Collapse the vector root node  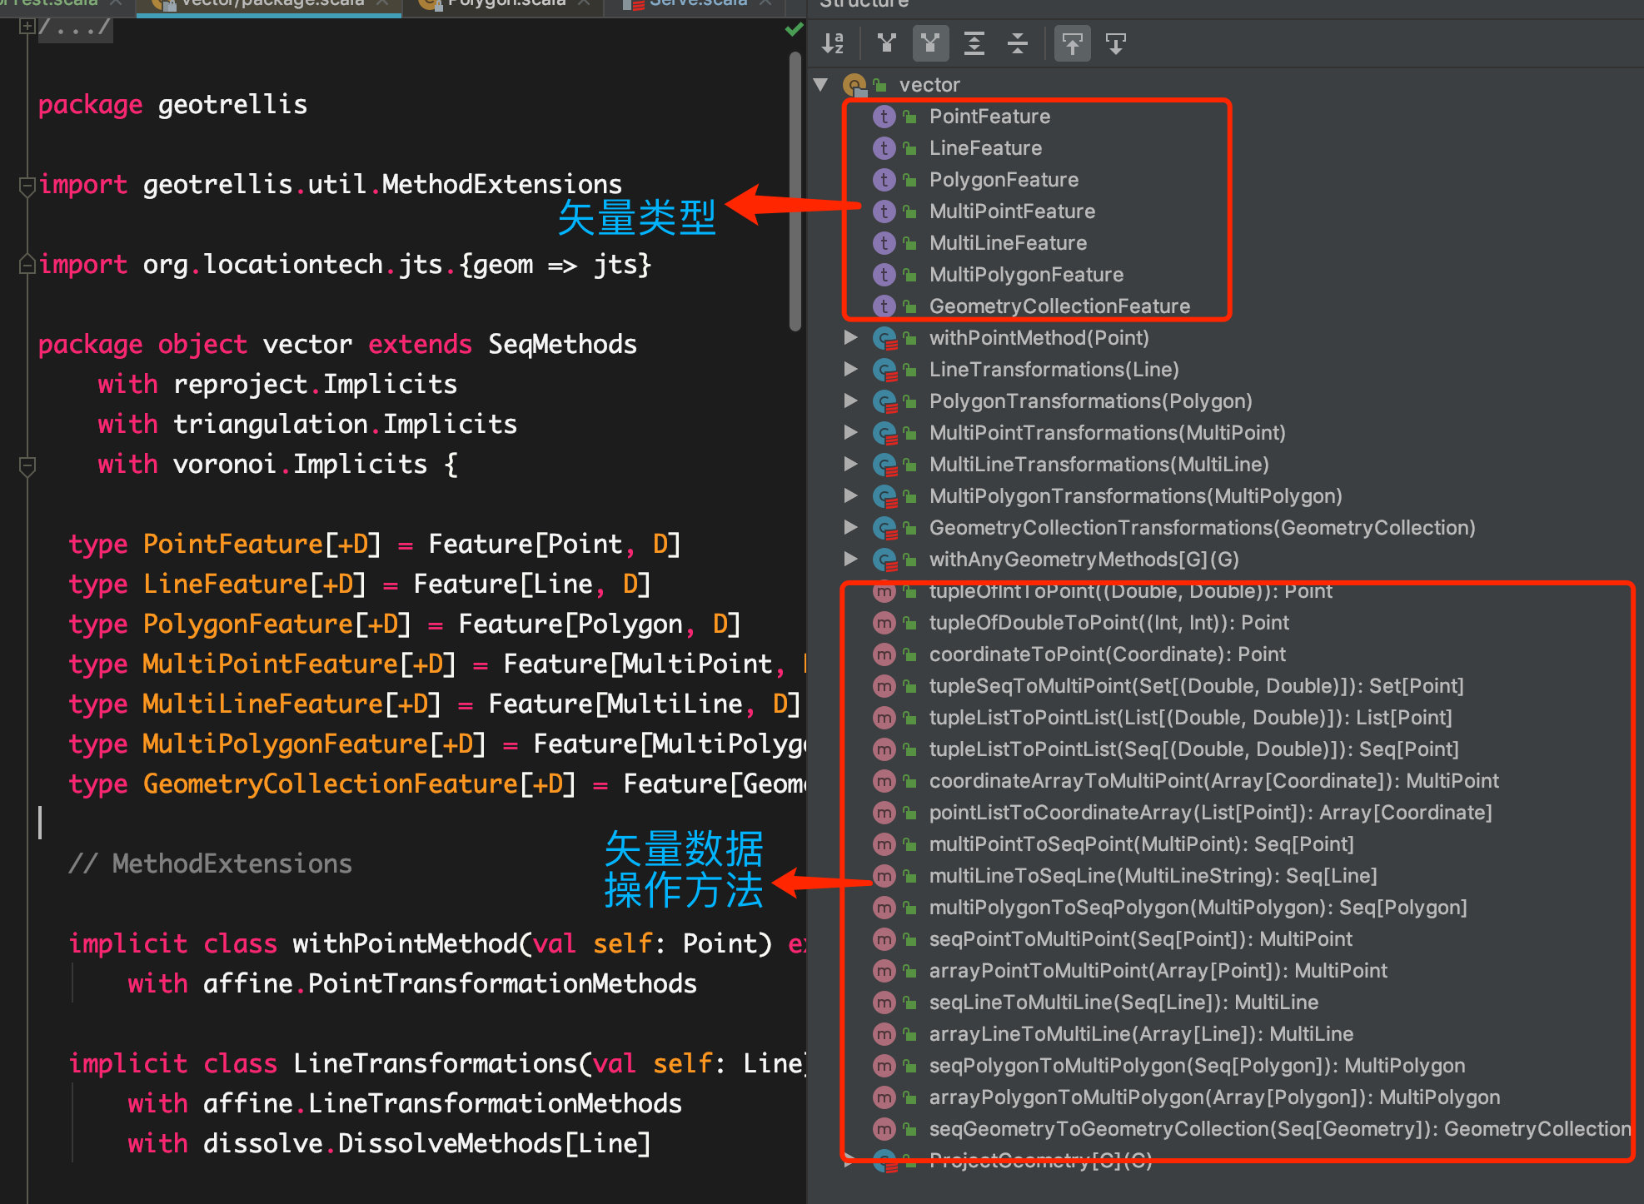coord(821,85)
